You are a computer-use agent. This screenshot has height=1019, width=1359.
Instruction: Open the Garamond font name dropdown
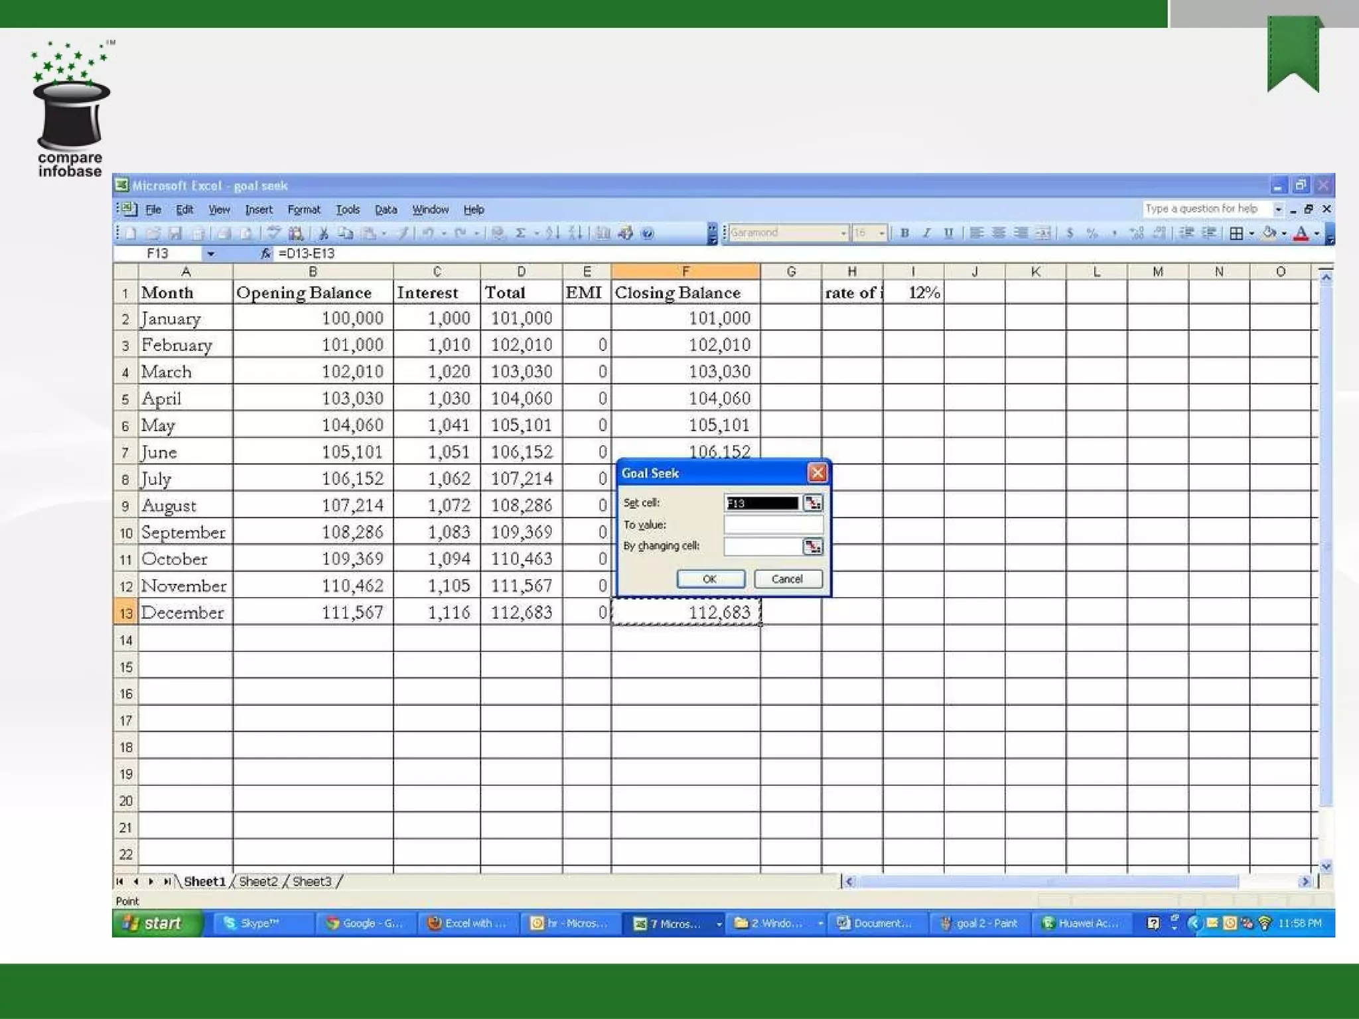tap(843, 233)
